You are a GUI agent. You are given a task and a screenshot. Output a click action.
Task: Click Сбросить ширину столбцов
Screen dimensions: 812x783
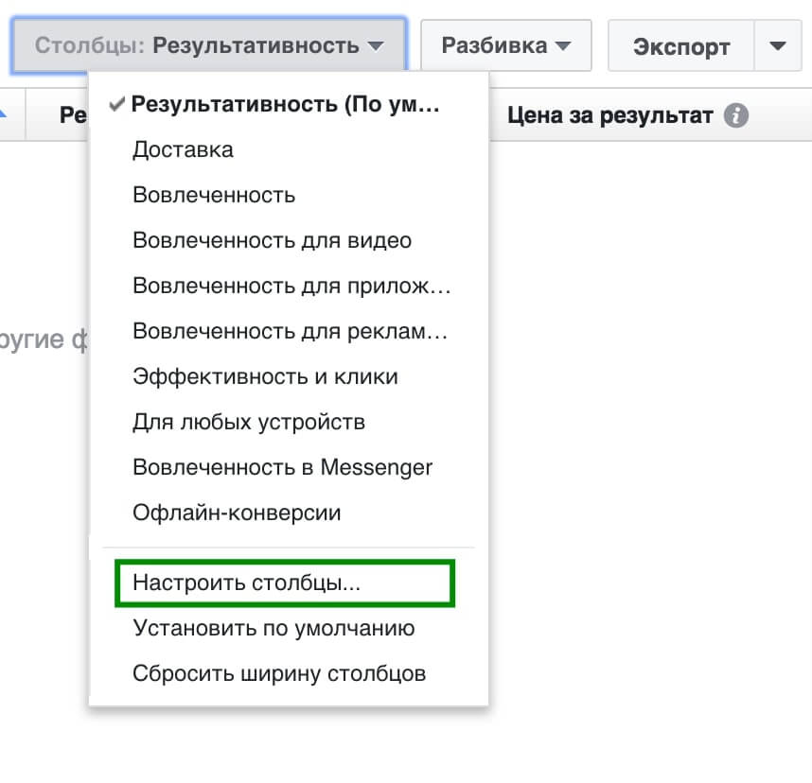point(277,673)
